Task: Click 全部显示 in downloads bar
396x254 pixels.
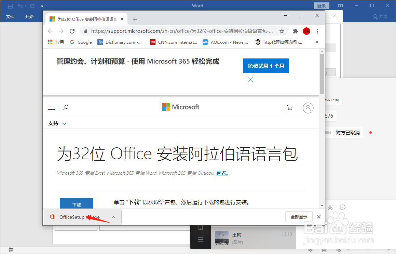Action: click(299, 217)
